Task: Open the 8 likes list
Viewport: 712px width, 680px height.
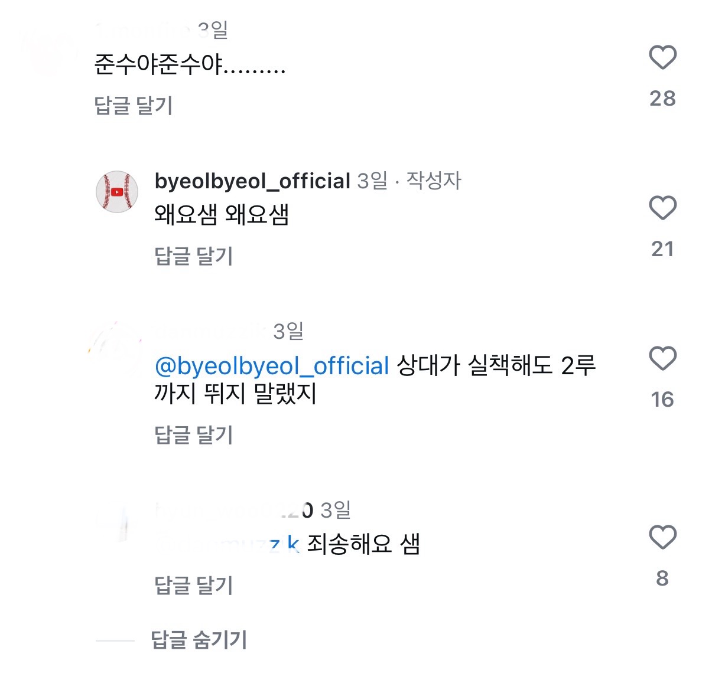Action: 662,578
